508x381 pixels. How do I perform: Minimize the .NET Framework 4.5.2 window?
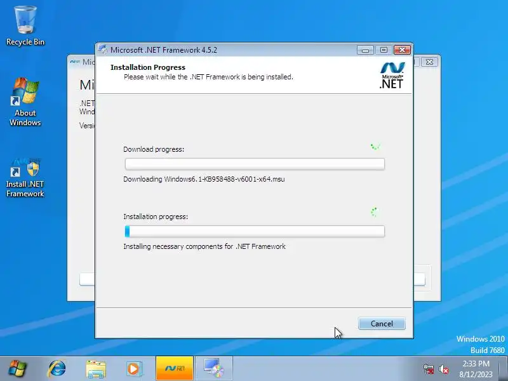tap(366, 50)
